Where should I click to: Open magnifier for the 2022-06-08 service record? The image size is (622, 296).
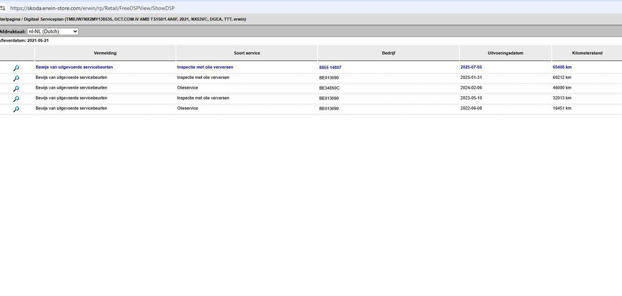(16, 109)
